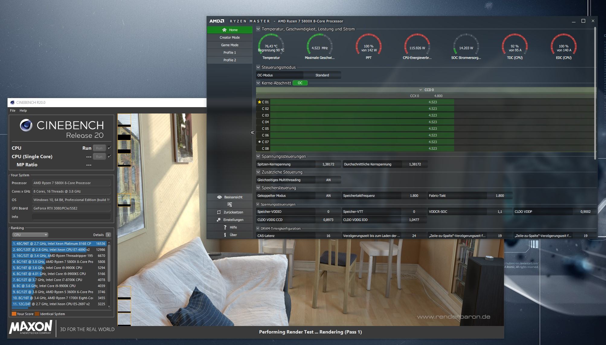606x345 pixels.
Task: Click the Hilfe question mark icon
Action: (225, 227)
